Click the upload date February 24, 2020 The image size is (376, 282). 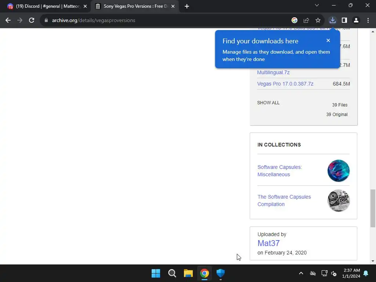[286, 253]
